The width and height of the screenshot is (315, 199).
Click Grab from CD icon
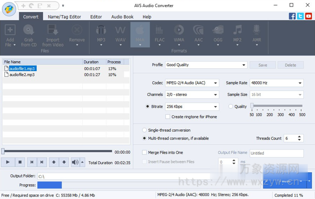(x=28, y=30)
